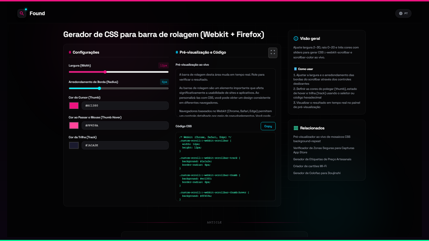Toggle fullscreen preview icon
The height and width of the screenshot is (241, 429).
pyautogui.click(x=273, y=52)
